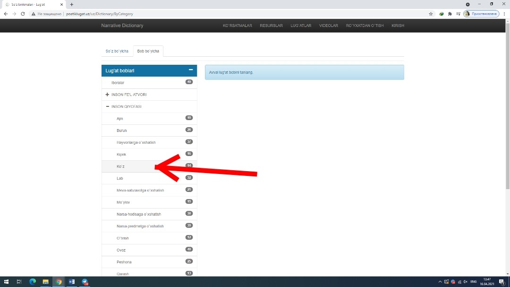Reload the page using the refresh icon
Viewport: 510px width, 287px height.
[23, 14]
